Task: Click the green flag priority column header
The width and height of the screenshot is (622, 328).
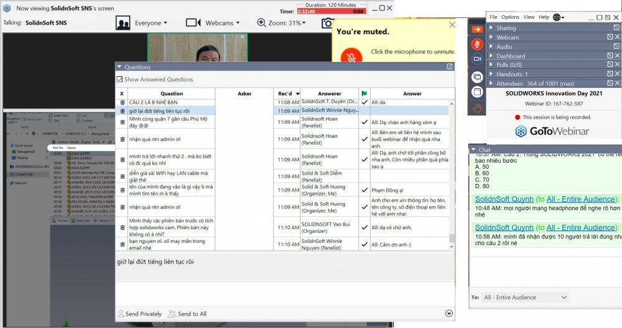Action: click(x=364, y=93)
